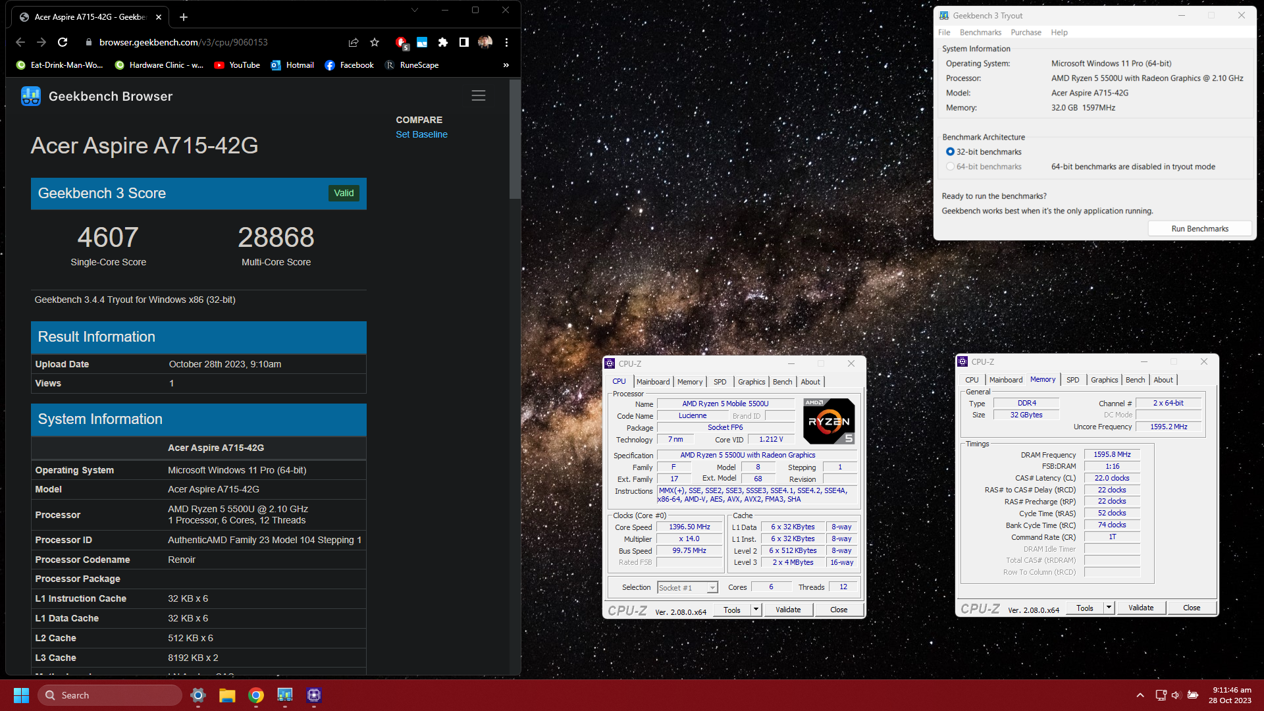
Task: Bookmark this page with the star
Action: point(375,42)
